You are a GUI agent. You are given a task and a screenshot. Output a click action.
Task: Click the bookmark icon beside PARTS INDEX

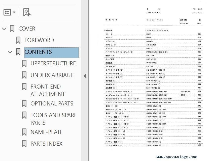click(x=24, y=144)
